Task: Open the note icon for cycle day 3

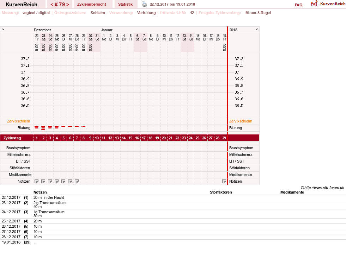Action: pyautogui.click(x=50, y=182)
